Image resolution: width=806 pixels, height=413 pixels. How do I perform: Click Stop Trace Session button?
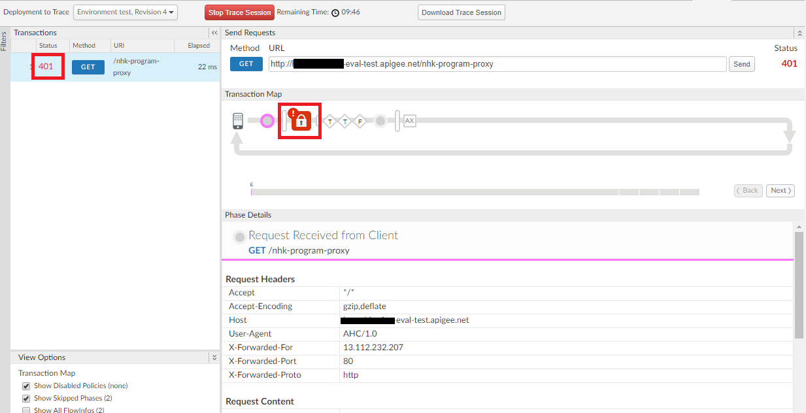(x=240, y=12)
